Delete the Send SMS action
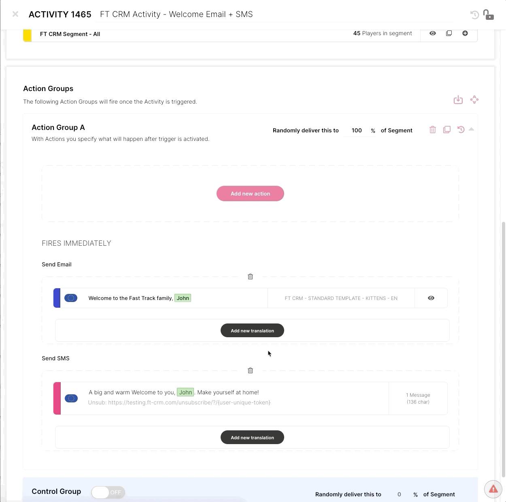 tap(250, 370)
